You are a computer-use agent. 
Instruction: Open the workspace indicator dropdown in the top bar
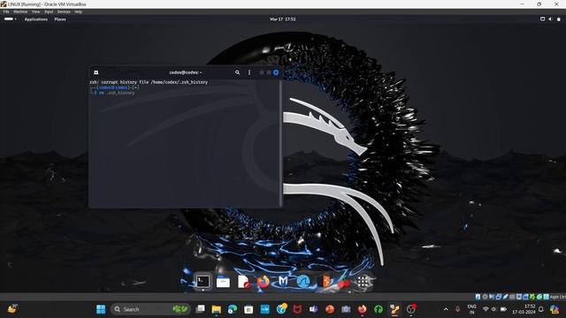10,19
